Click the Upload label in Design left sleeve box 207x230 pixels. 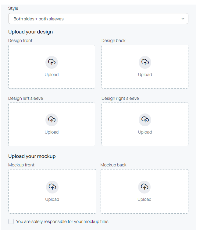(52, 132)
